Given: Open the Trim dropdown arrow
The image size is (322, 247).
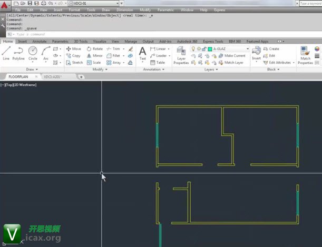Looking at the screenshot, I should [x=124, y=49].
